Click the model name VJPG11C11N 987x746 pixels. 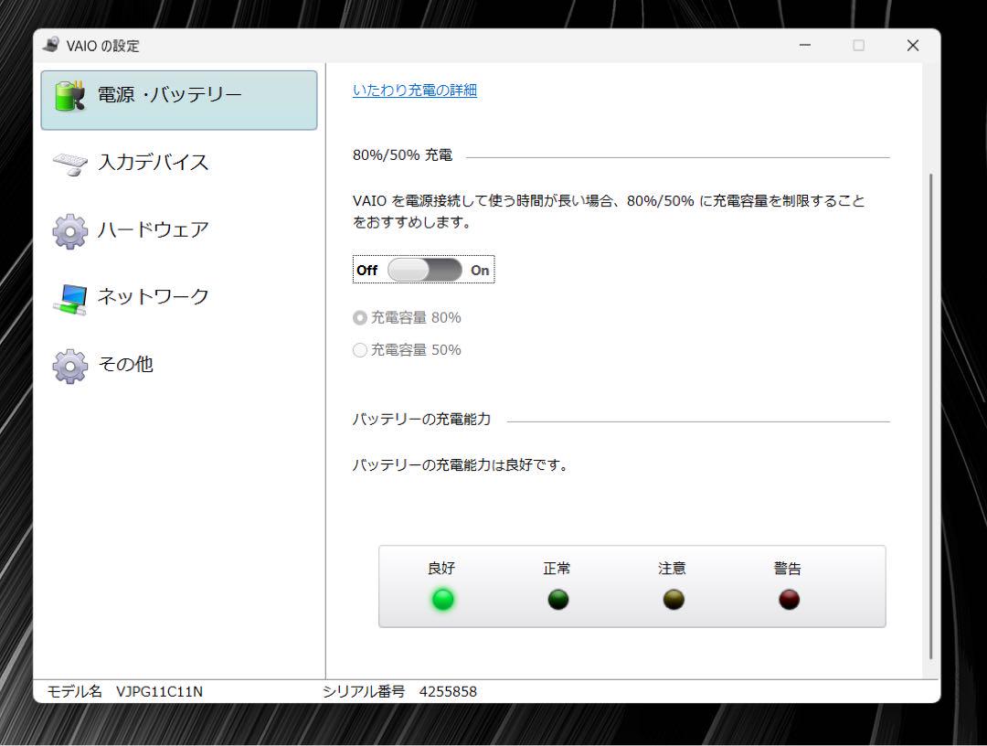(x=159, y=692)
